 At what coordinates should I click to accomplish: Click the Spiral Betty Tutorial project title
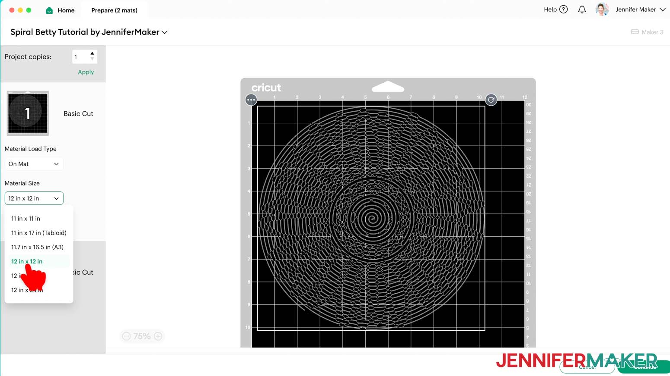[x=85, y=32]
